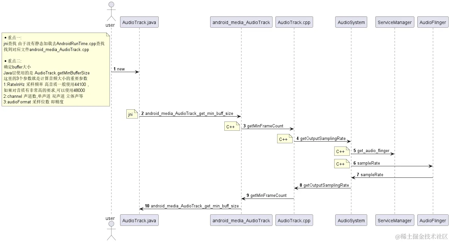Select the C++ note beside get_audio_flinger message

(x=342, y=151)
